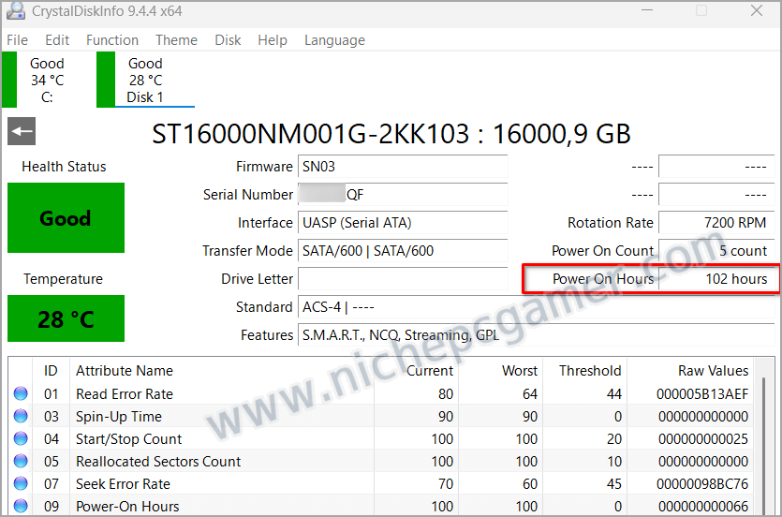Screen dimensions: 782x517
Task: Select the Seek Error Rate attribute name
Action: (x=124, y=483)
